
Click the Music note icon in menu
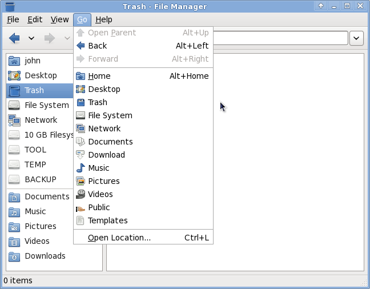point(81,168)
